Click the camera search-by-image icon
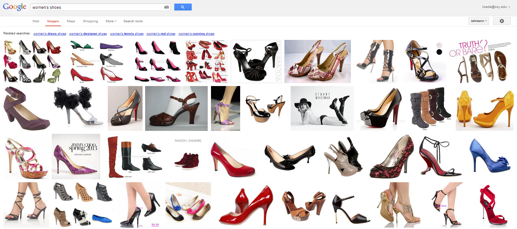Image resolution: width=517 pixels, height=229 pixels. click(x=166, y=7)
